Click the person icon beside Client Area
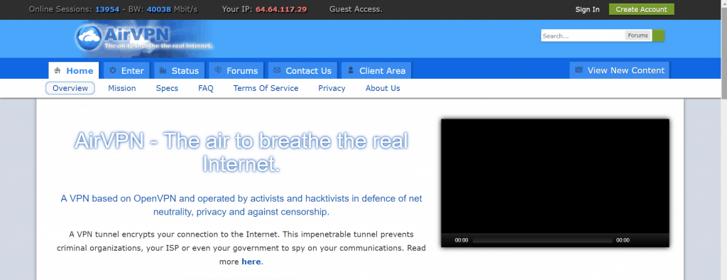The height and width of the screenshot is (280, 727). pos(351,70)
